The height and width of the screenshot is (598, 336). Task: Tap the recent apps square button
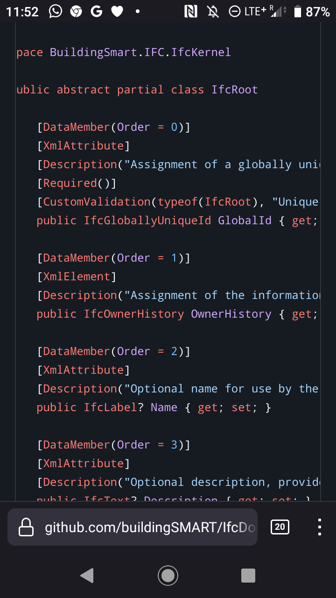[248, 576]
